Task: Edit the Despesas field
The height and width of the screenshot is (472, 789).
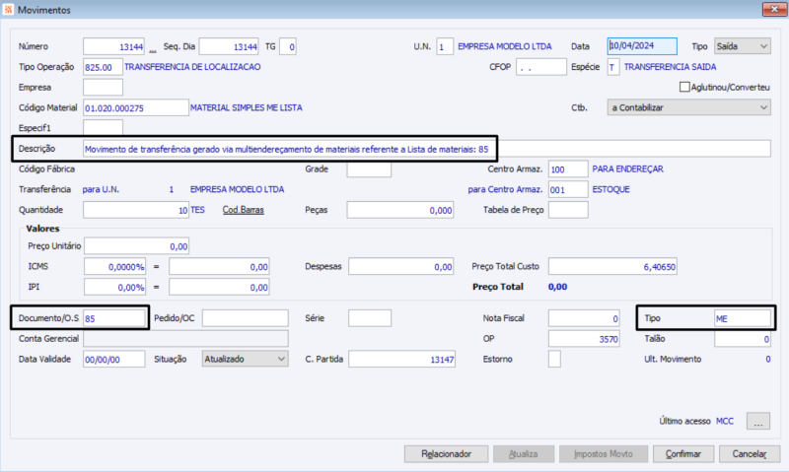Action: (400, 266)
